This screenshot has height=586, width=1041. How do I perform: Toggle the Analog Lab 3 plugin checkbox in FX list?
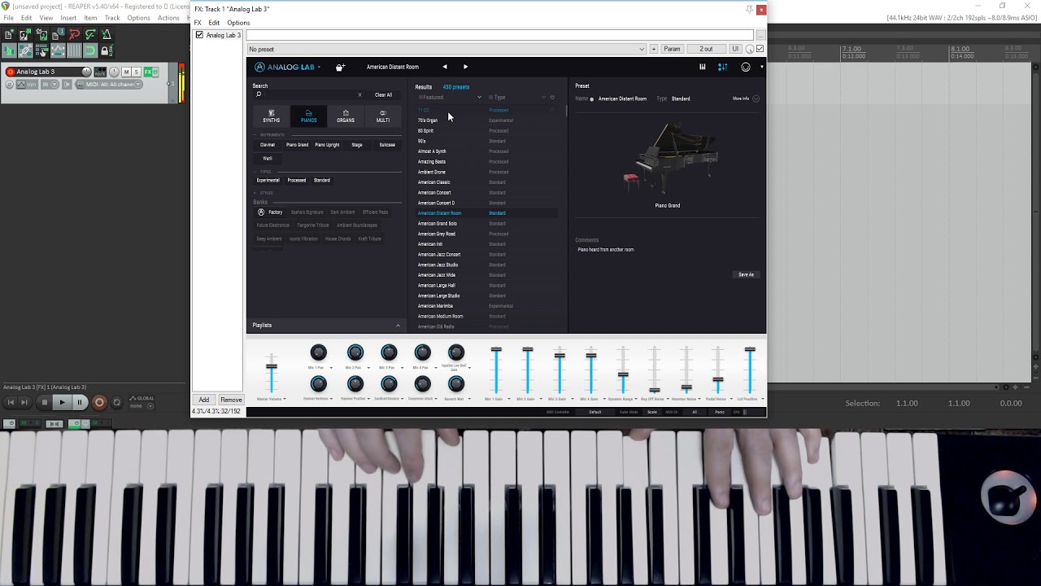coord(199,35)
